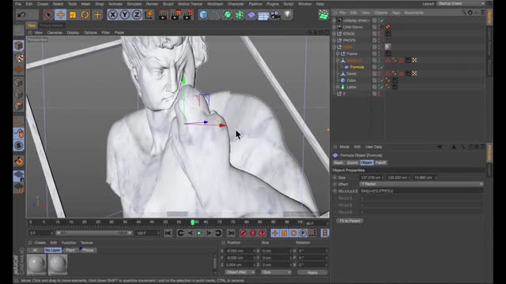Add a Light object
The width and height of the screenshot is (506, 284).
287,15
